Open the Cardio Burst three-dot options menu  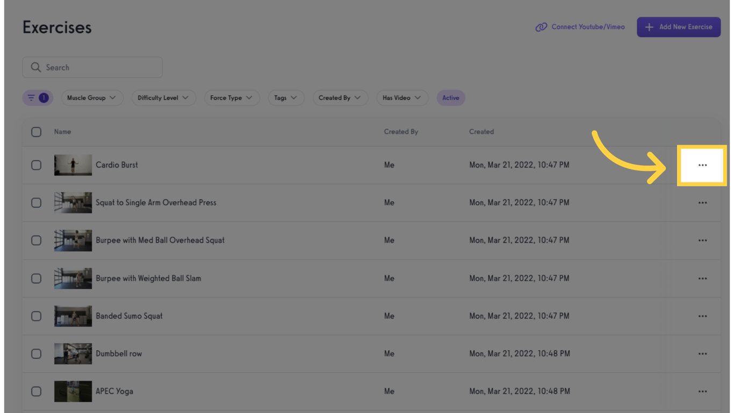[x=702, y=165]
